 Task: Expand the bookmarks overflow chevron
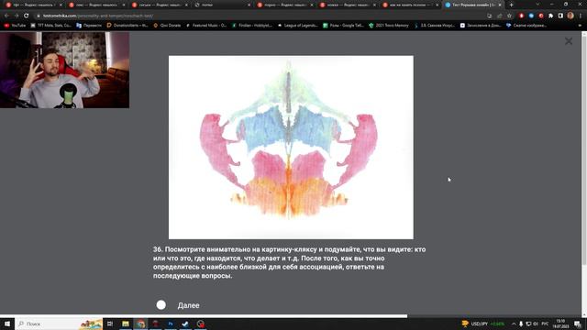580,26
